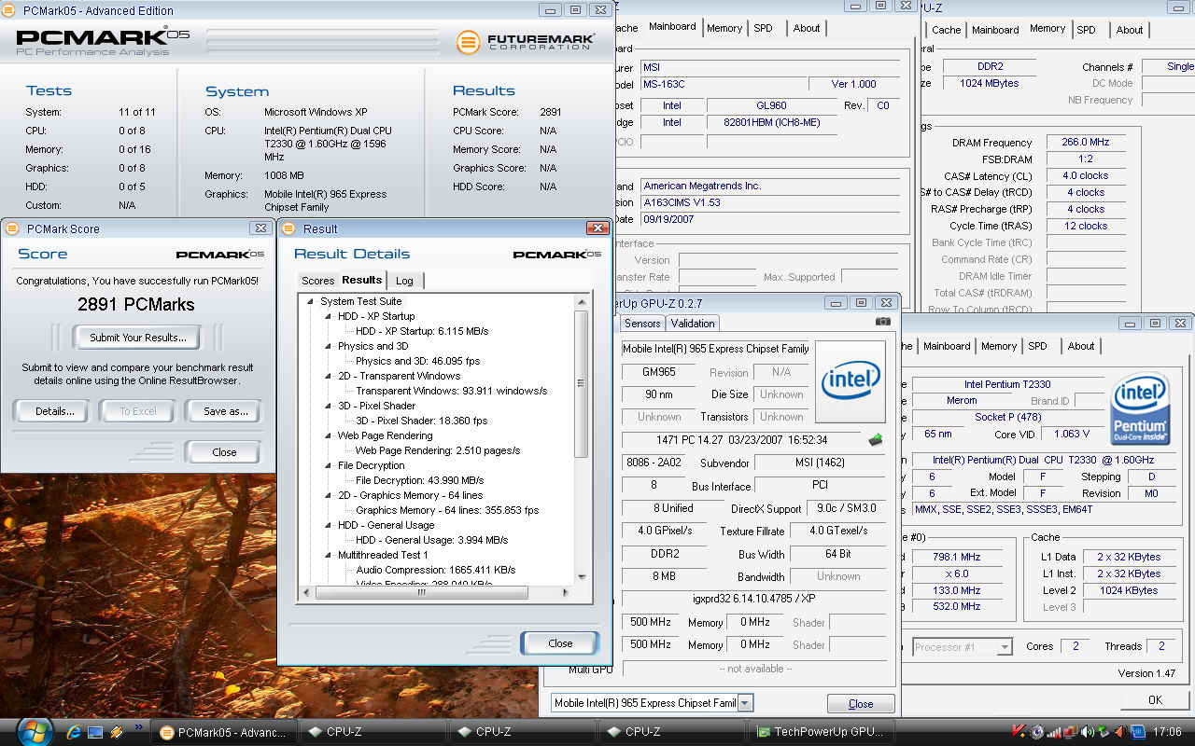1195x746 pixels.
Task: Click OK in the CPU-Z window
Action: click(x=1155, y=699)
